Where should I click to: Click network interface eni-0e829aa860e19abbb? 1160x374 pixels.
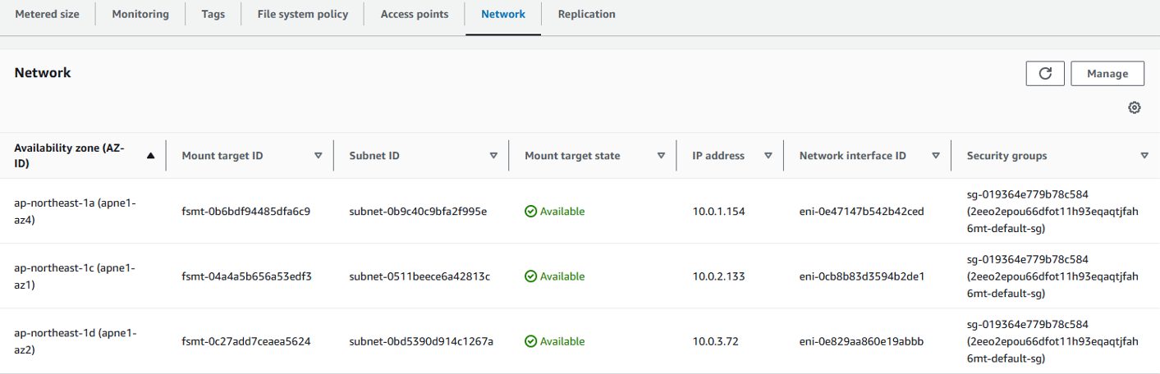pos(862,341)
